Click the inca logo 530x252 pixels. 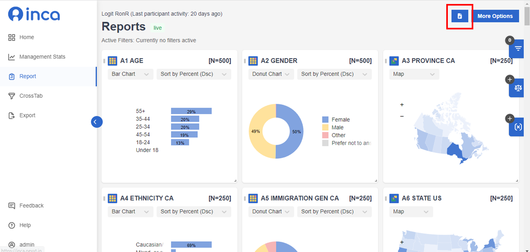tap(34, 14)
